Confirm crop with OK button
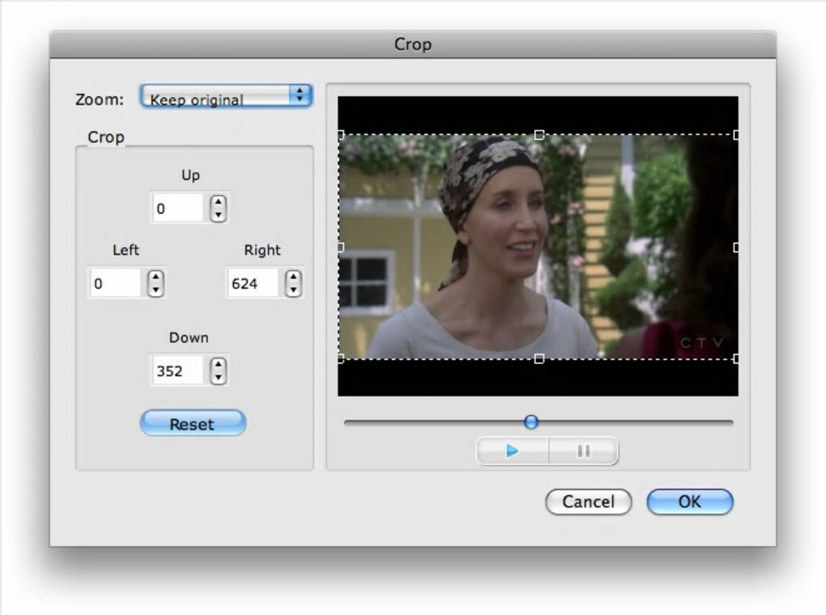The height and width of the screenshot is (615, 826). click(x=690, y=502)
